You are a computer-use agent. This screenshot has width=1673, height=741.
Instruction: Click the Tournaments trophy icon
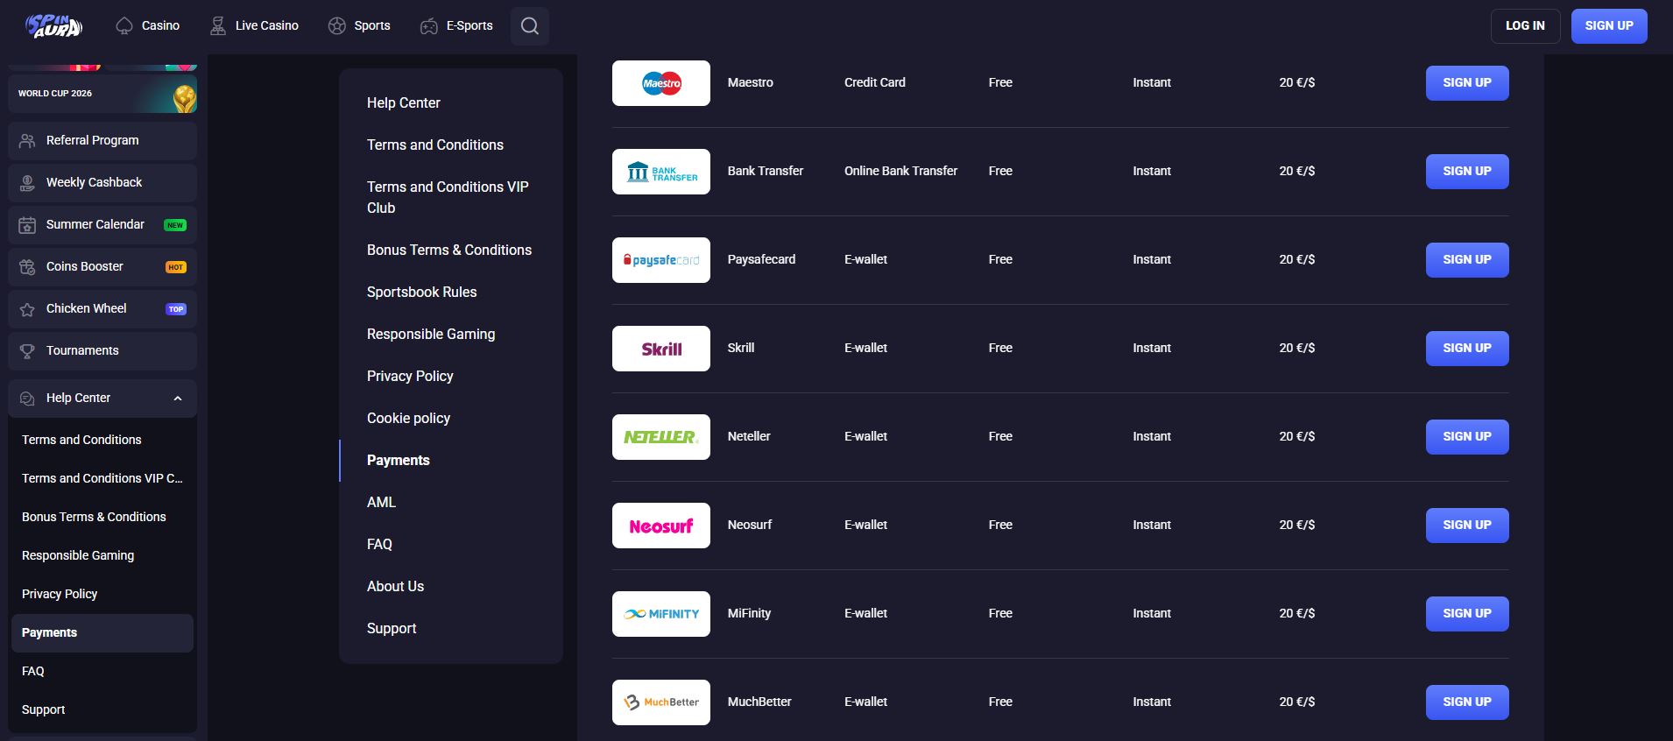(x=27, y=351)
